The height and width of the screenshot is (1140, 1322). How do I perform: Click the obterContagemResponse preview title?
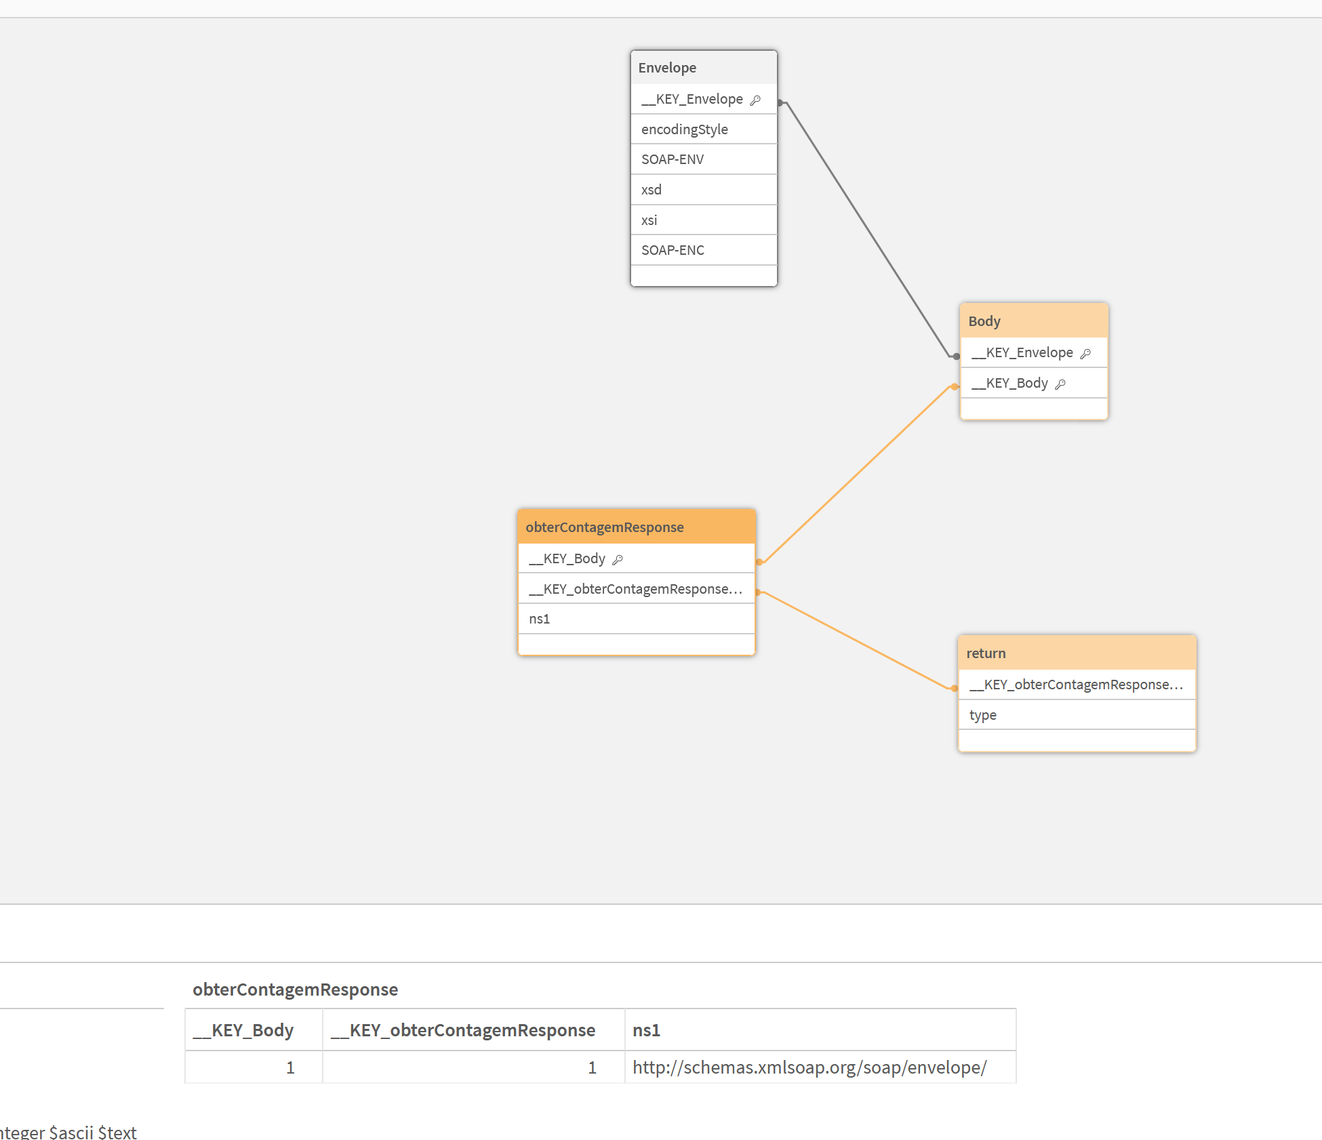coord(295,990)
